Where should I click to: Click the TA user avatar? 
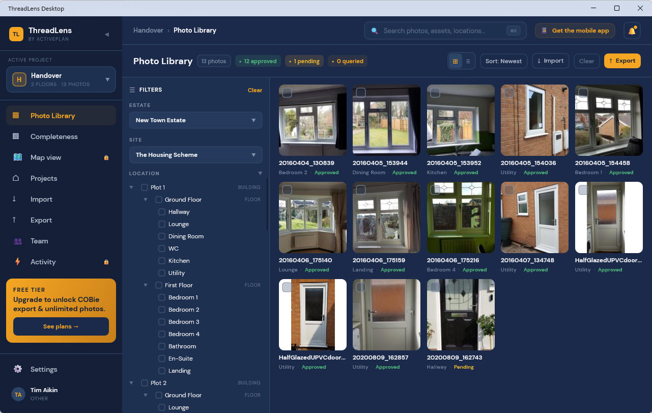pyautogui.click(x=18, y=394)
